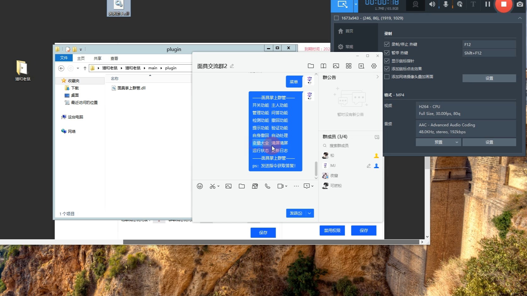Take a screenshot with the camera icon
527x296 pixels.
click(x=520, y=4)
